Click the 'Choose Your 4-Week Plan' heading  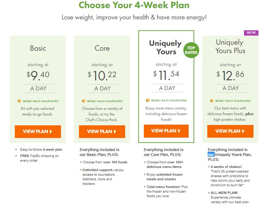[x=134, y=5]
